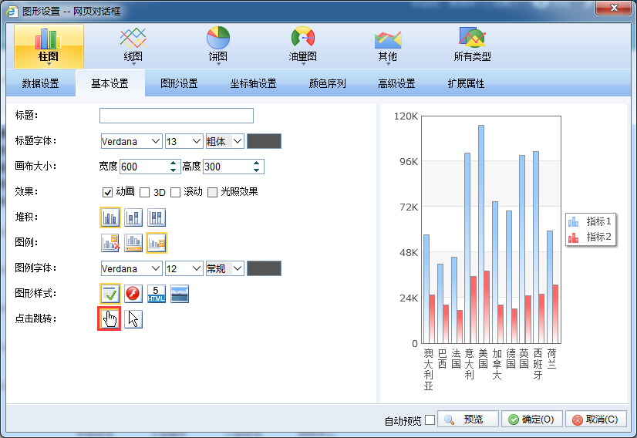Toggle the 动画 animation checkbox

tap(107, 192)
